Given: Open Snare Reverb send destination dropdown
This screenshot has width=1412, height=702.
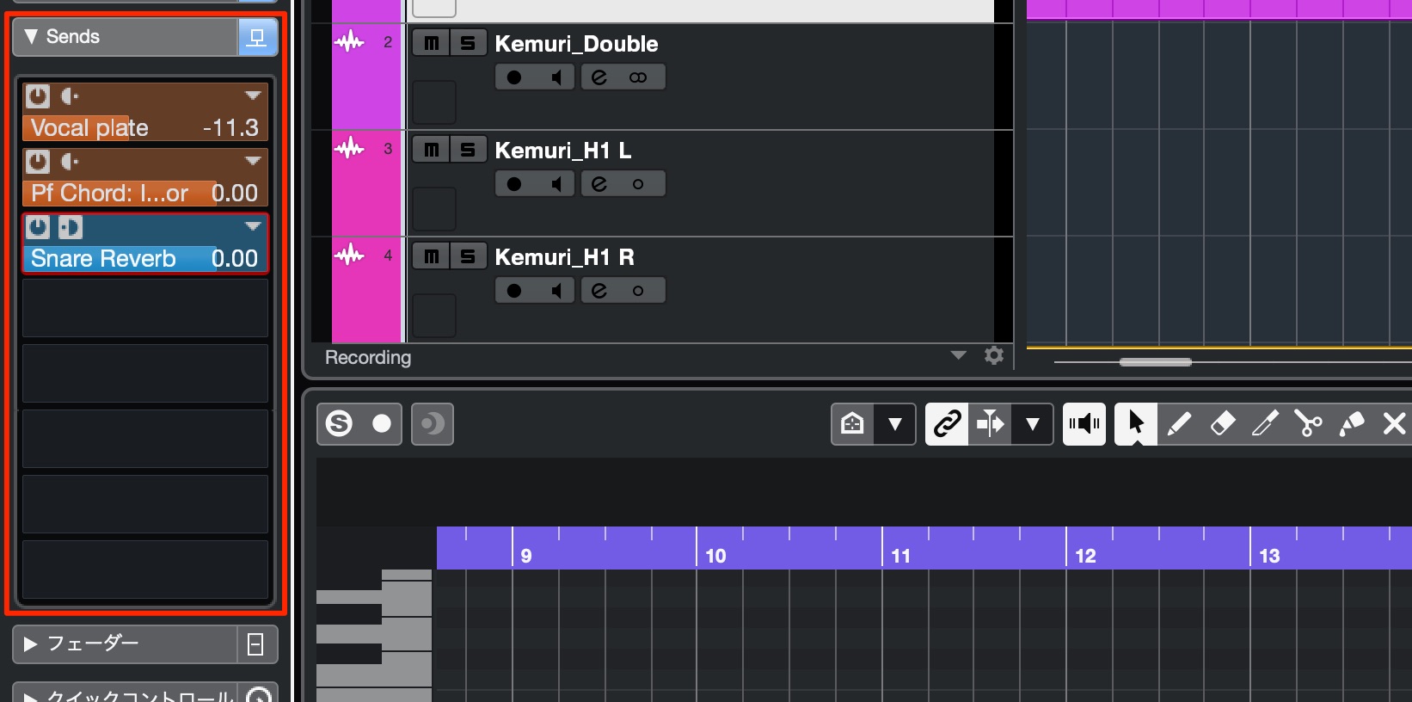Looking at the screenshot, I should click(x=253, y=226).
